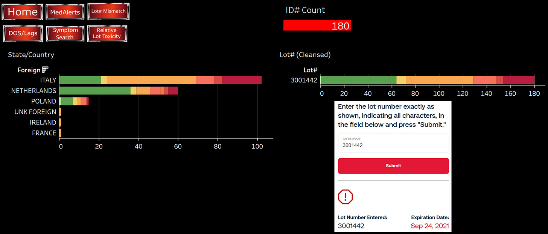
Task: Click orange segment of lot 3001442 bar
Action: pyautogui.click(x=440, y=80)
